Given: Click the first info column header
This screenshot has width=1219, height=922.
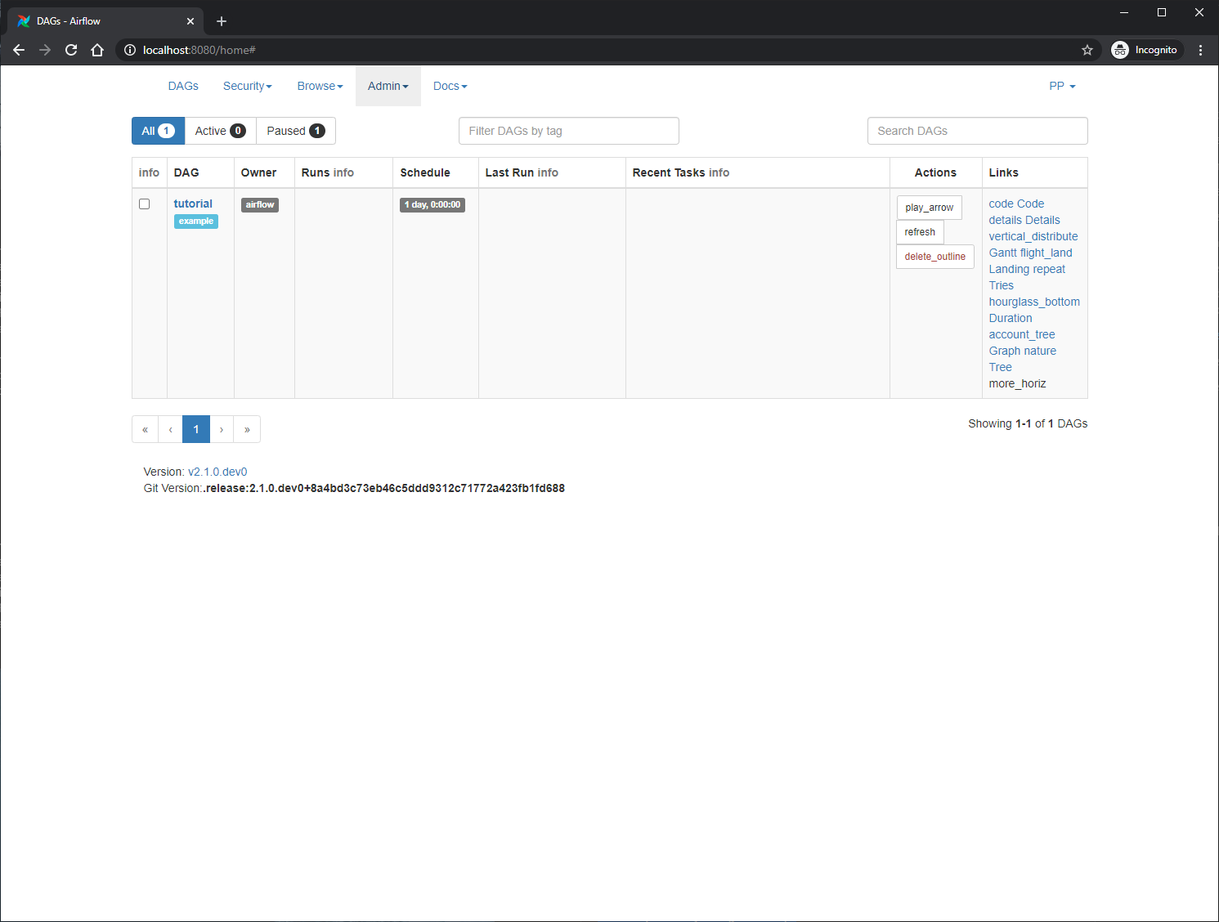Looking at the screenshot, I should (x=149, y=172).
